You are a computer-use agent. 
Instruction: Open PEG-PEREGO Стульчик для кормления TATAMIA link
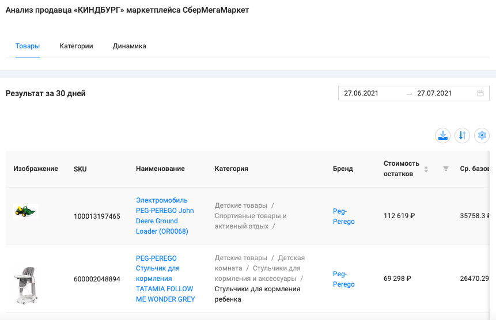(x=165, y=279)
